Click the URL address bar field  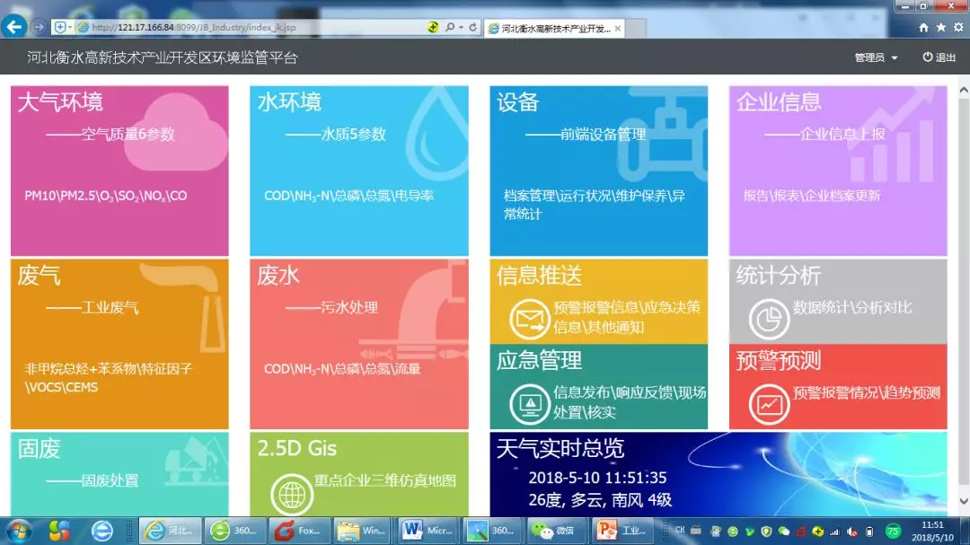[251, 28]
